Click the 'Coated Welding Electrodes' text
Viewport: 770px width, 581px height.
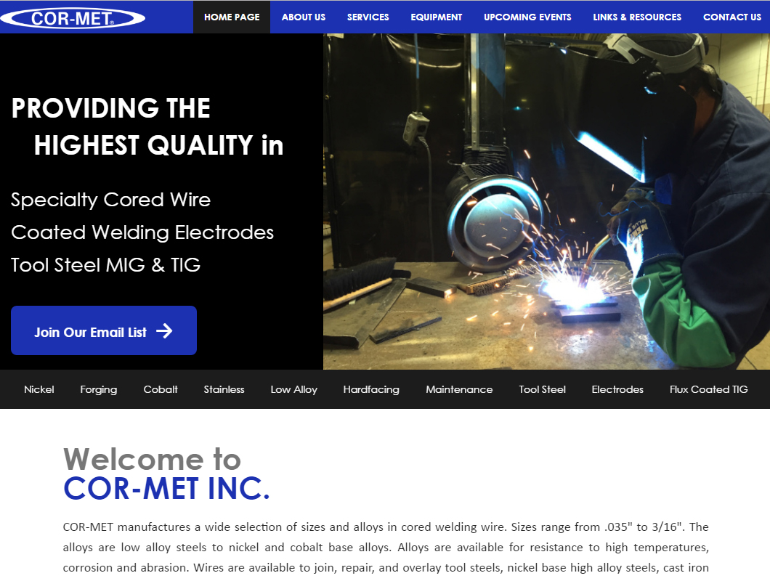(142, 232)
